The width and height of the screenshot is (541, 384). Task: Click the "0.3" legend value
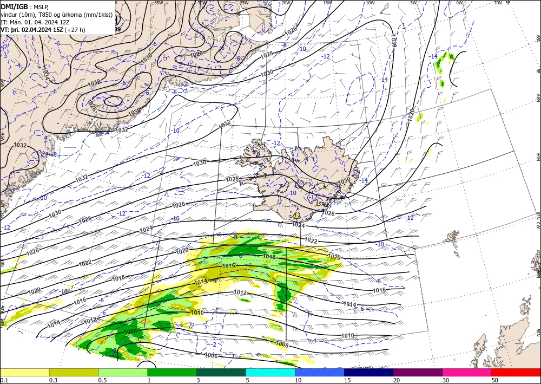point(53,380)
